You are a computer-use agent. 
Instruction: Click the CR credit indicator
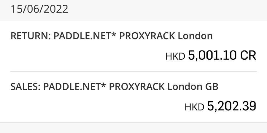tap(248, 56)
